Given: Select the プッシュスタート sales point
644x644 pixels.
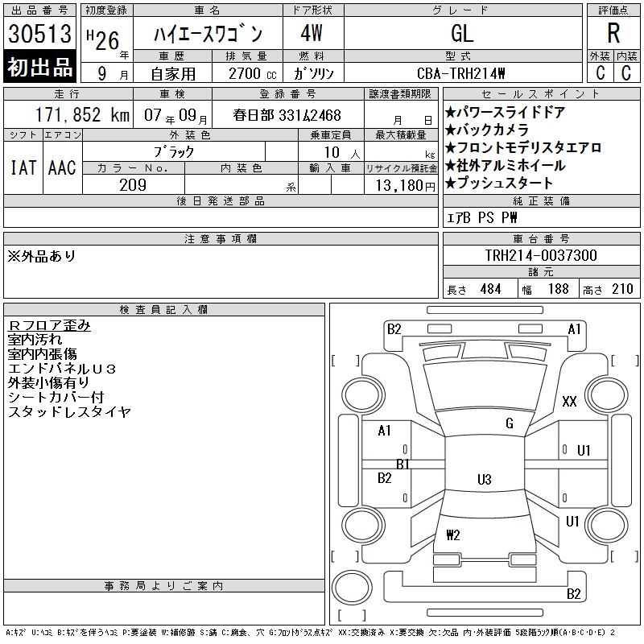Looking at the screenshot, I should 499,184.
